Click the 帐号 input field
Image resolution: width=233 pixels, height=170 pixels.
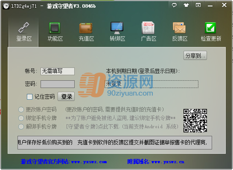[58, 71]
